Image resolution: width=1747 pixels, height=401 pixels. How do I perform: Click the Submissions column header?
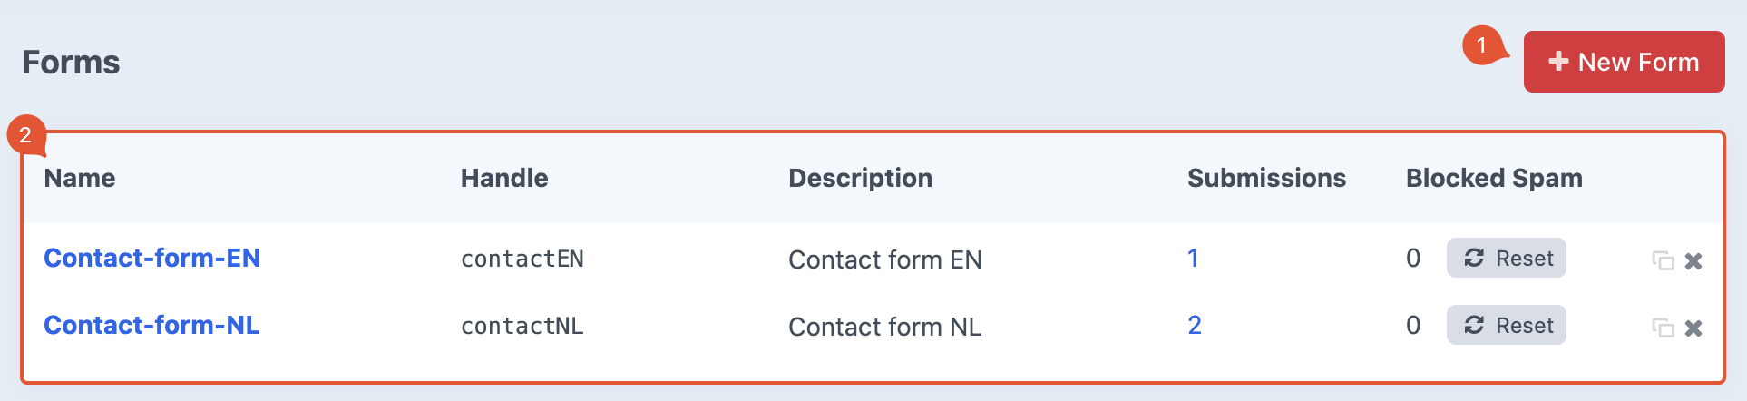[1266, 179]
